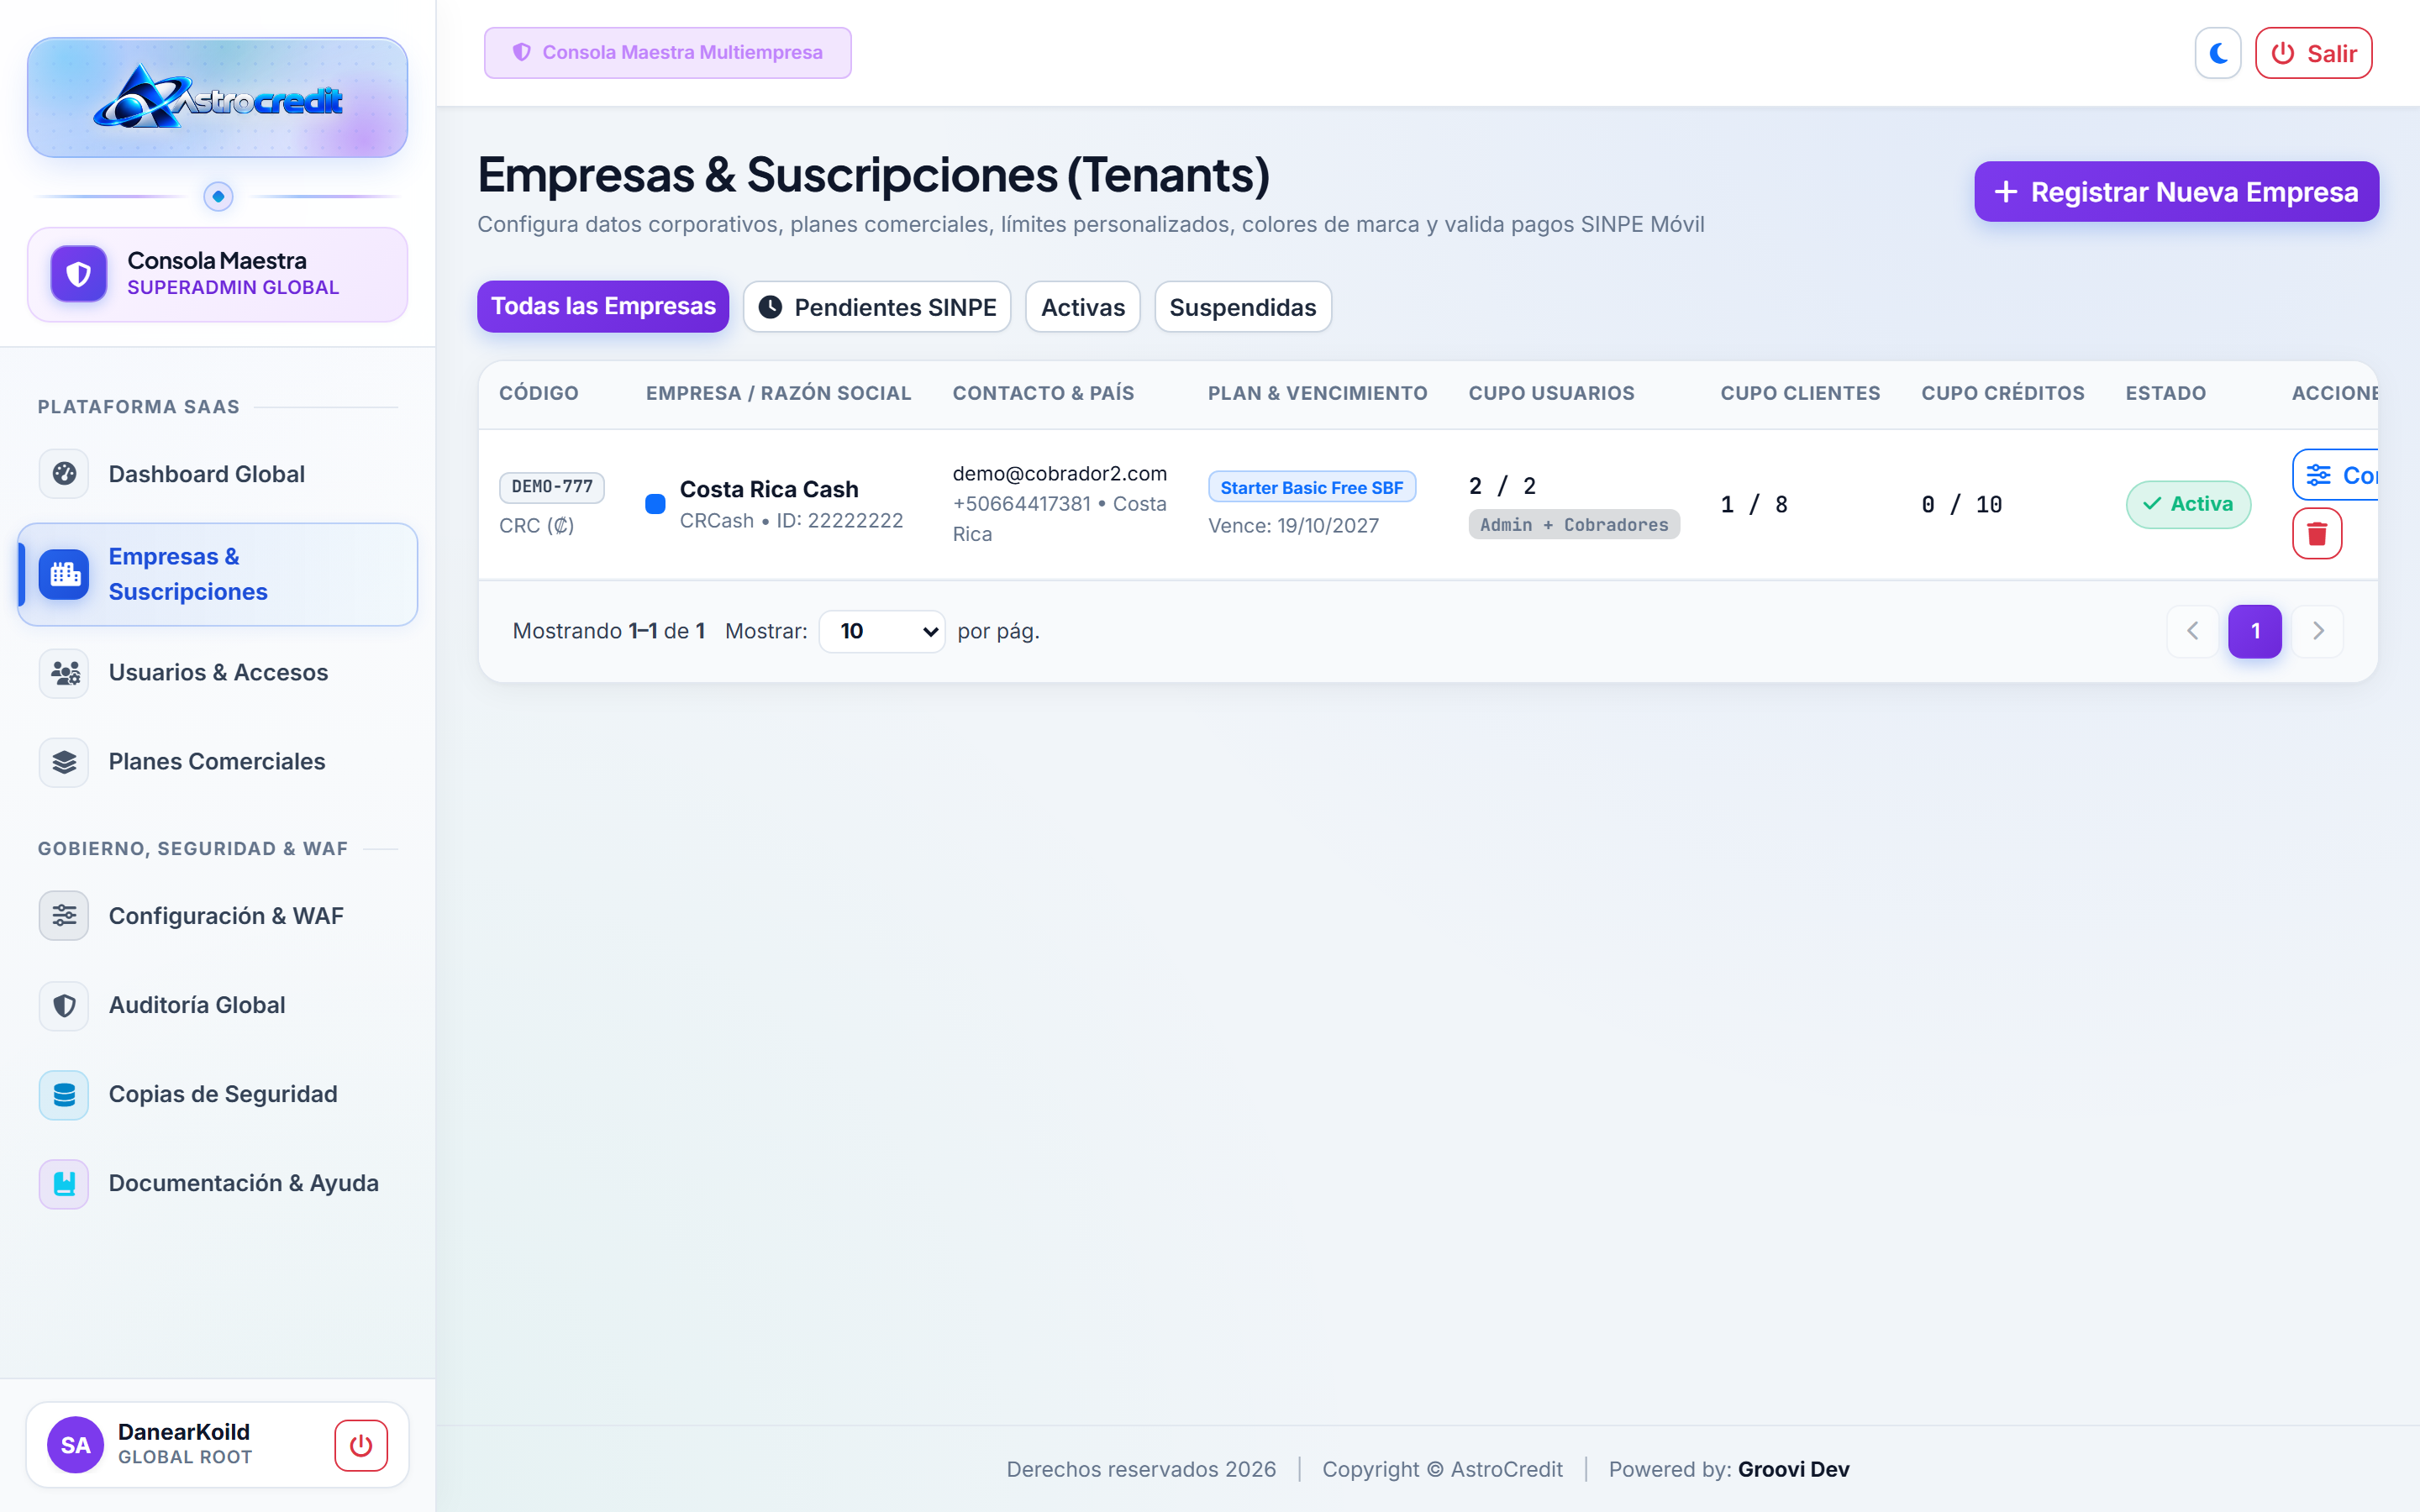Switch to Pendientes SINPE filter
2420x1512 pixels.
point(877,307)
